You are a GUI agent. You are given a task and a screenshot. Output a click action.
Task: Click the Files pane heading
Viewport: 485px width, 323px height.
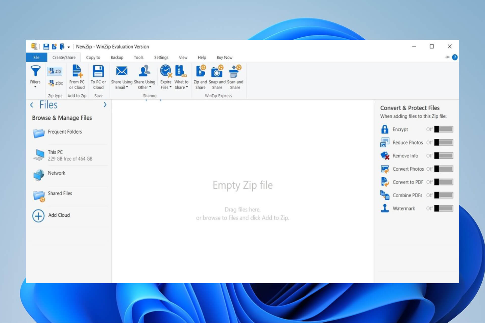[48, 105]
